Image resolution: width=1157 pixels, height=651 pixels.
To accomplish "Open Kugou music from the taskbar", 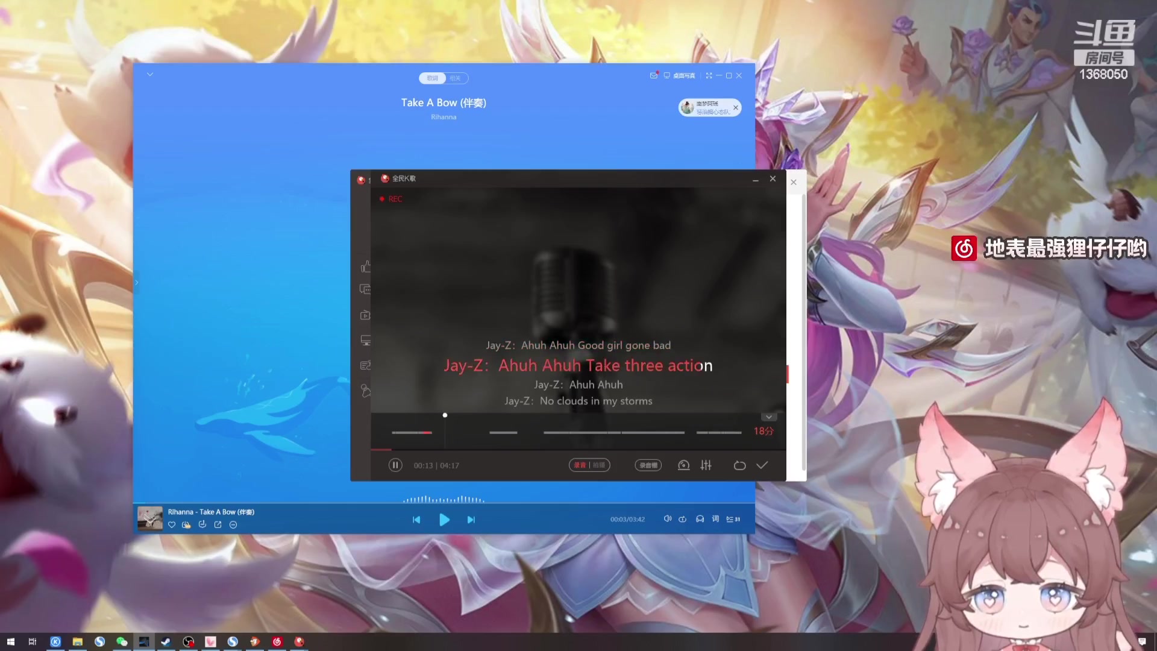I will 55,641.
